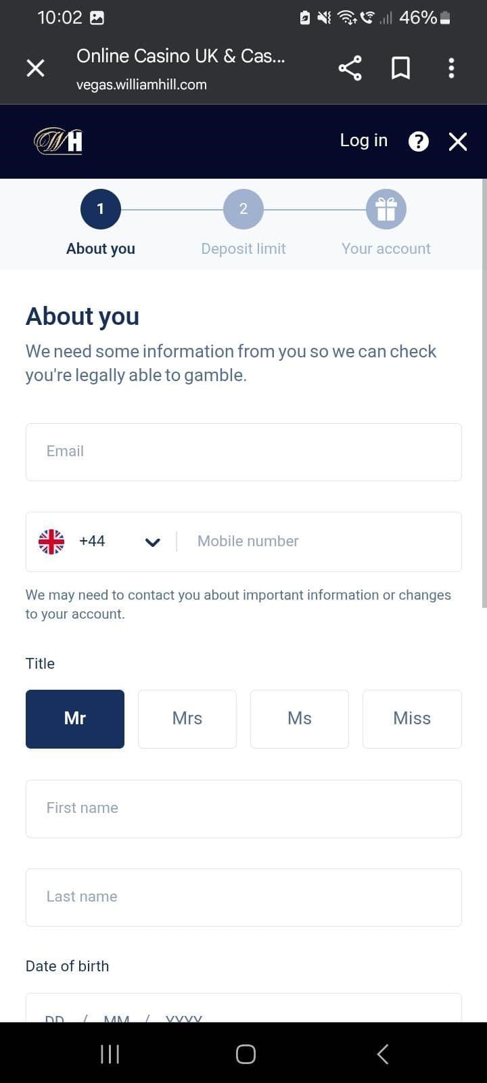
Task: Open the browser overflow menu
Action: coord(451,68)
